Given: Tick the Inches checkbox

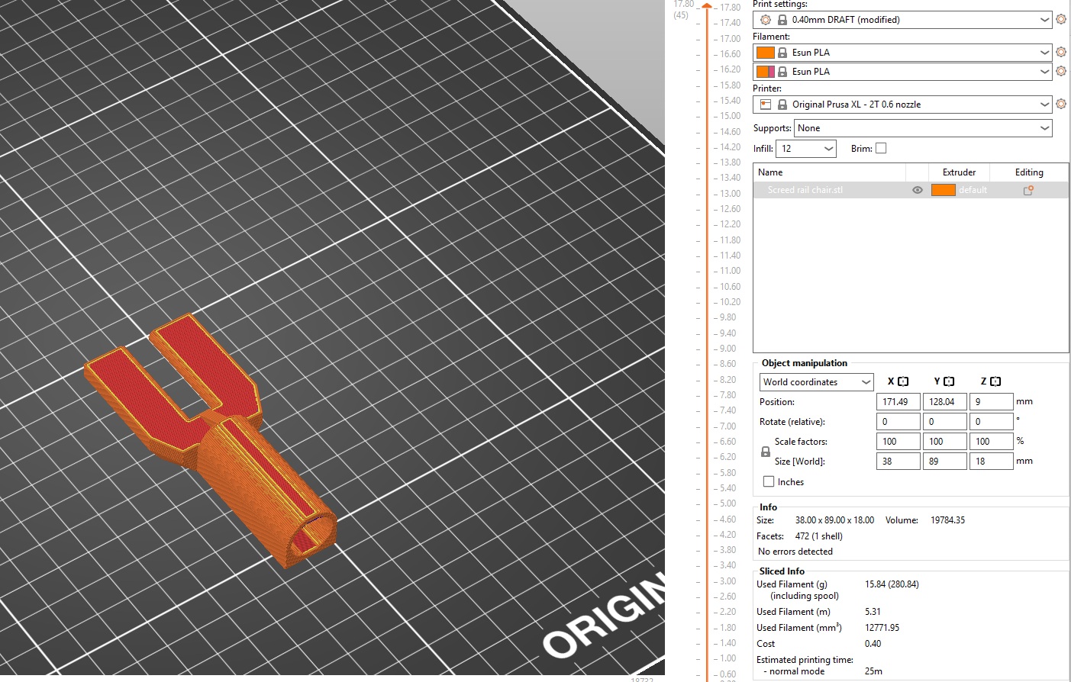Looking at the screenshot, I should [769, 481].
